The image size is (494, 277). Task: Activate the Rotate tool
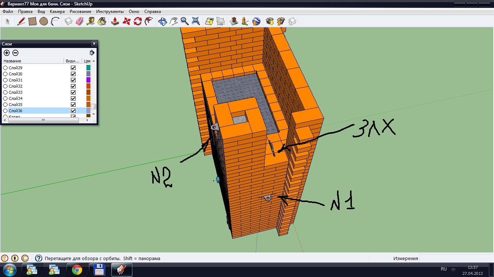coord(137,21)
